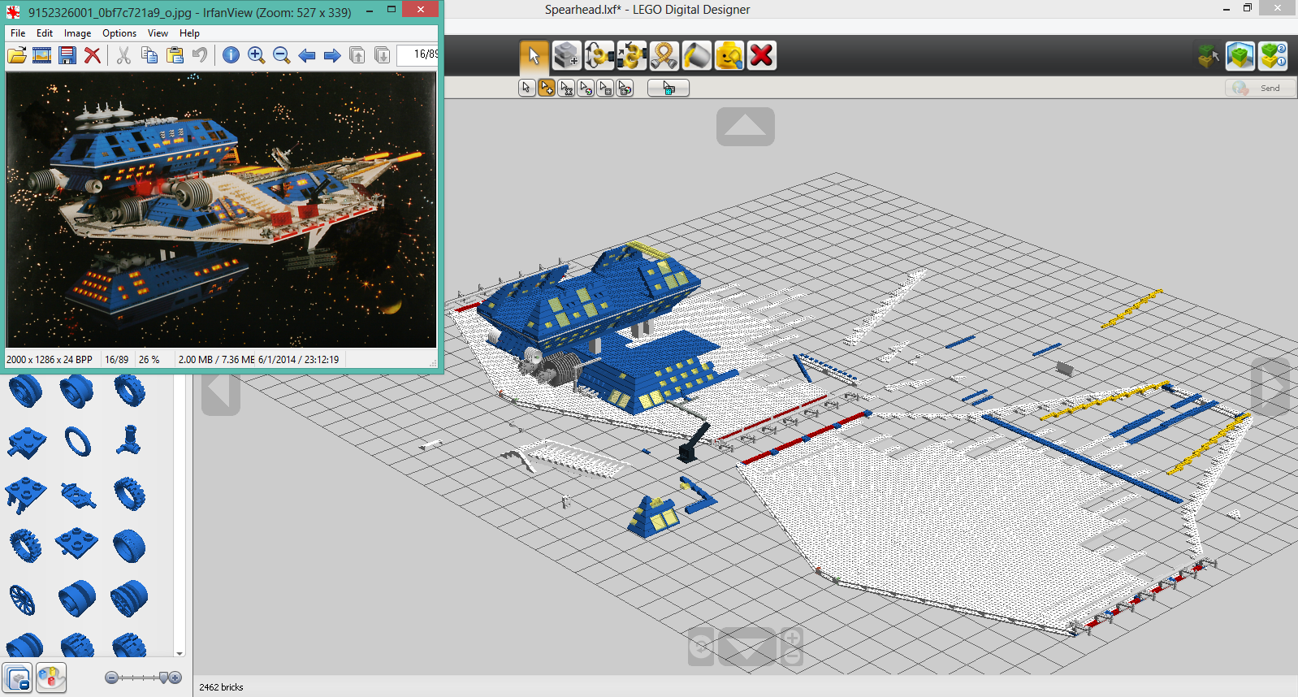Open the Help menu in IrfanView
Image resolution: width=1298 pixels, height=697 pixels.
(x=189, y=33)
